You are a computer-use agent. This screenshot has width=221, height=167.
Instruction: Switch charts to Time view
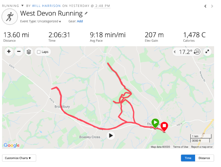pyautogui.click(x=188, y=158)
